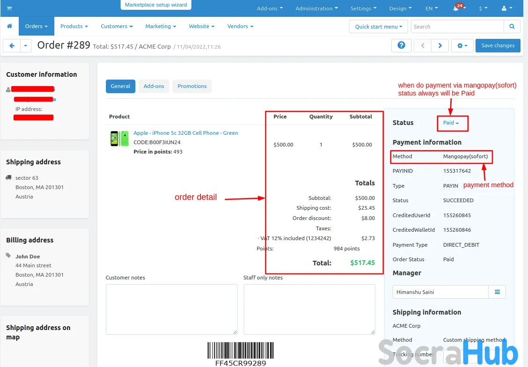Open the gear settings dropdown
528x367 pixels.
[462, 45]
